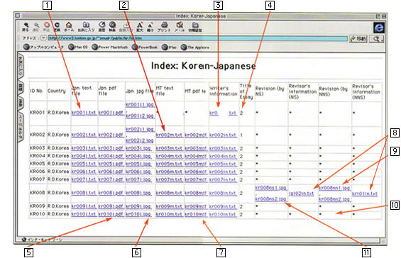Enlarge text with the 拡大 icon
Viewport: 401px width, 258px height.
click(140, 26)
